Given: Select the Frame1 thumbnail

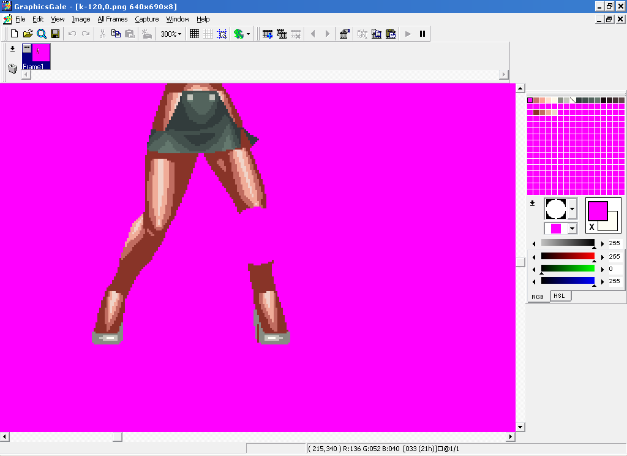Looking at the screenshot, I should (x=37, y=56).
